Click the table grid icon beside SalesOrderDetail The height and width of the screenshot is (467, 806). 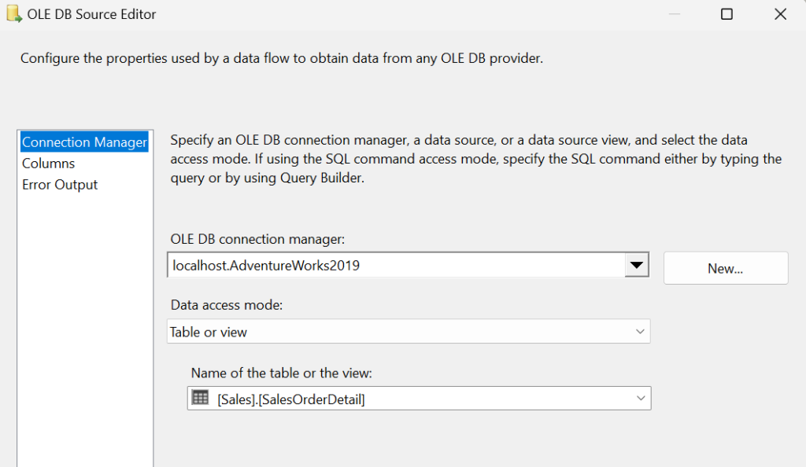(x=200, y=398)
